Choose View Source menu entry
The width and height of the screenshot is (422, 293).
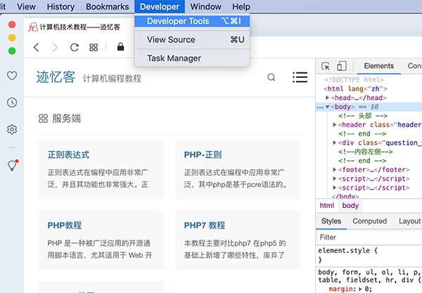(192, 40)
